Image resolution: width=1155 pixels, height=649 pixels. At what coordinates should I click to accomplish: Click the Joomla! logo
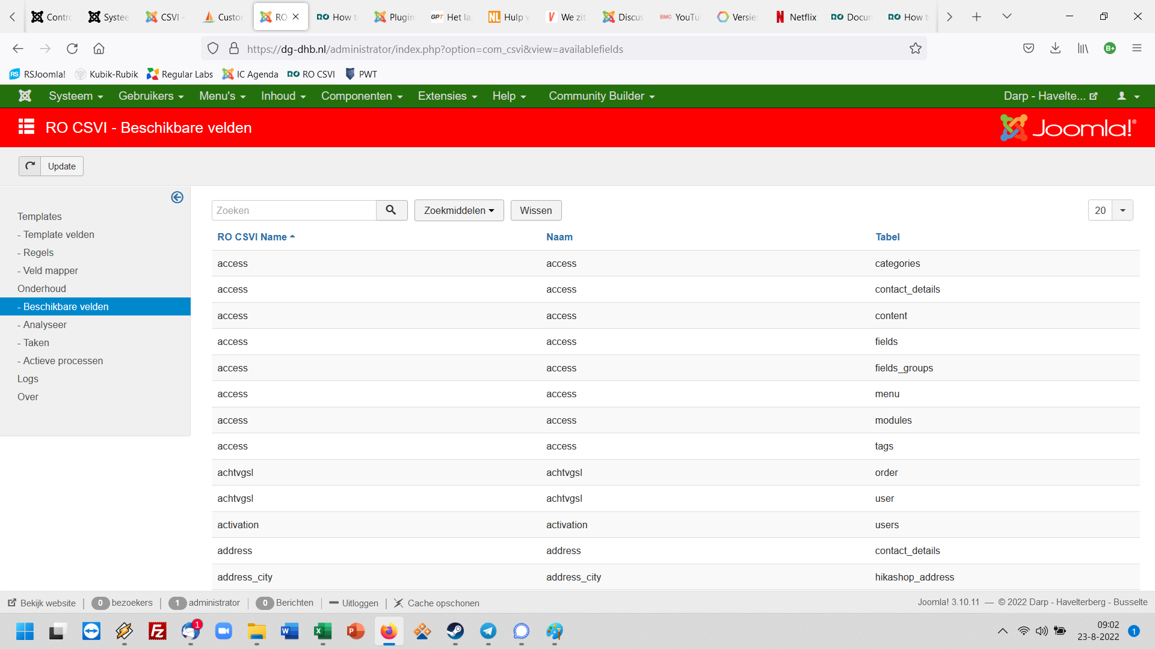click(1068, 127)
